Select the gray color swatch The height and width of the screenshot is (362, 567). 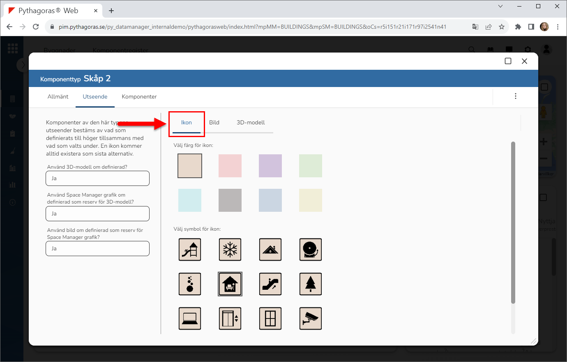click(x=230, y=200)
